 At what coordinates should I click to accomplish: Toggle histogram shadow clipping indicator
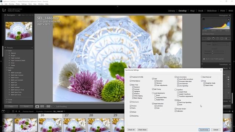(x=203, y=19)
